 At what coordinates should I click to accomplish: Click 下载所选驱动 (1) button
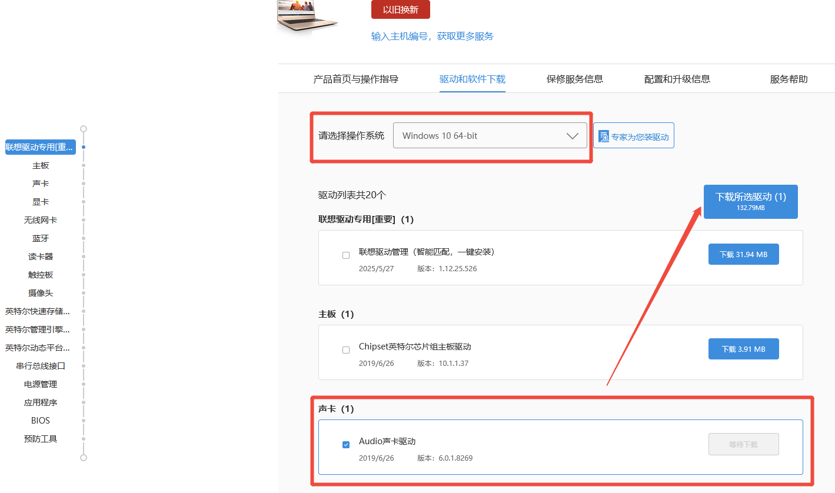point(751,201)
